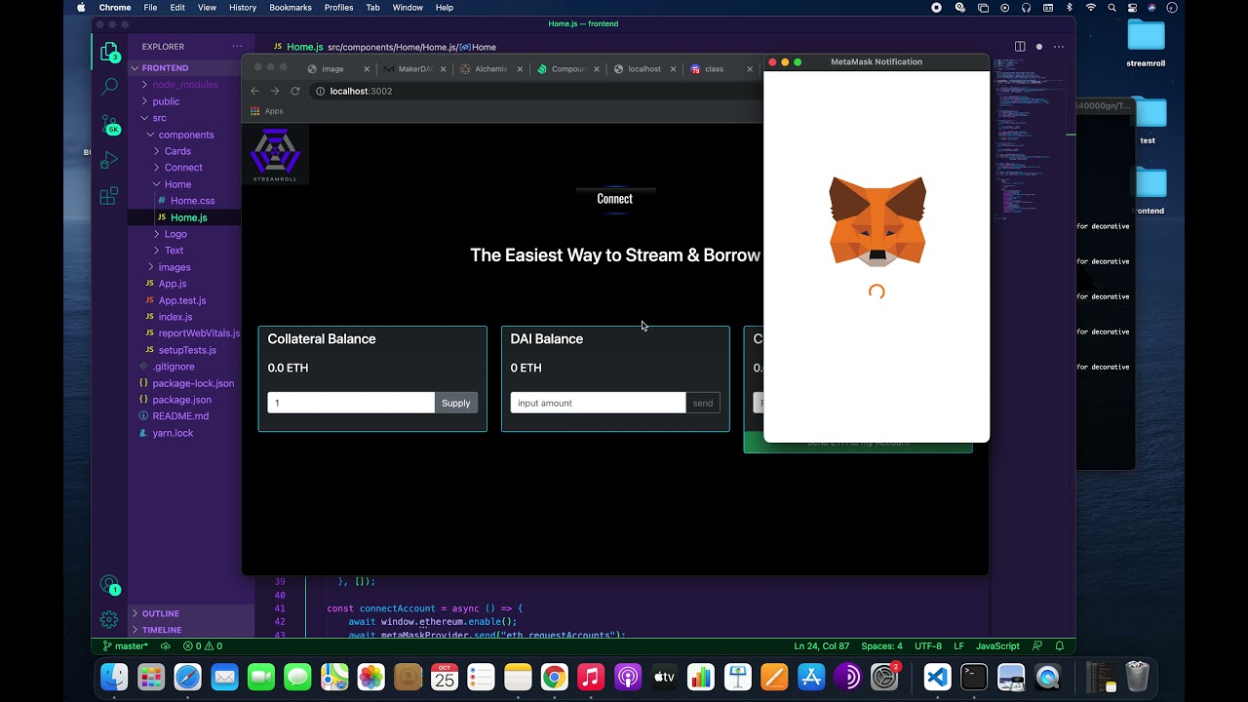This screenshot has width=1248, height=702.
Task: Click the Connect button
Action: (x=615, y=199)
